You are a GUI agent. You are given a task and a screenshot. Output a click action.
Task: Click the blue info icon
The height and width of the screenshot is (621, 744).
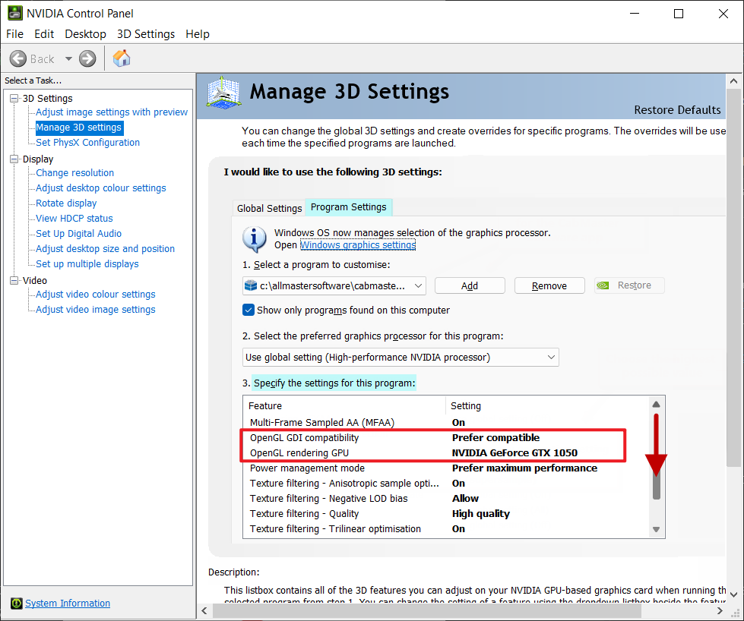(x=254, y=238)
